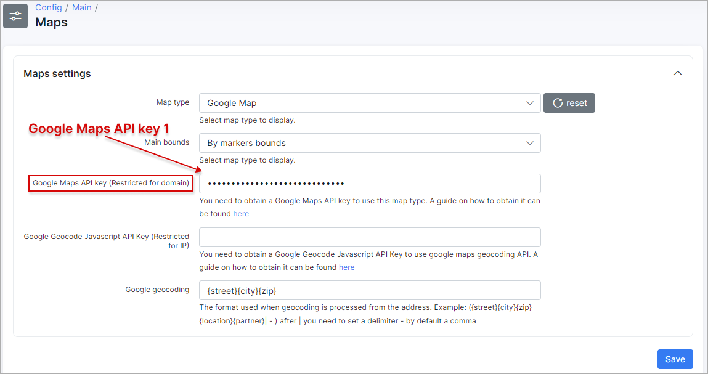Open the 'here' guide link for Maps API key

coord(241,214)
